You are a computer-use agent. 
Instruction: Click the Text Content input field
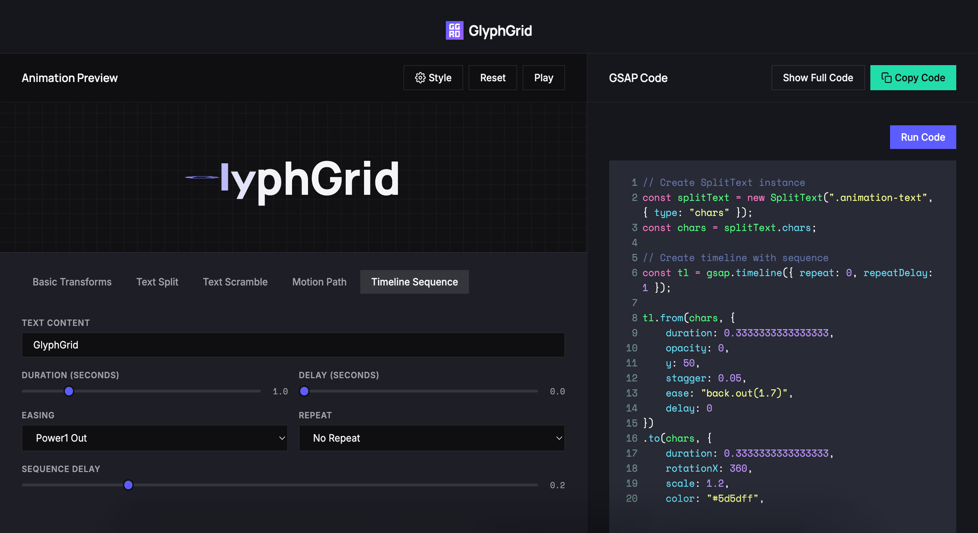tap(293, 345)
